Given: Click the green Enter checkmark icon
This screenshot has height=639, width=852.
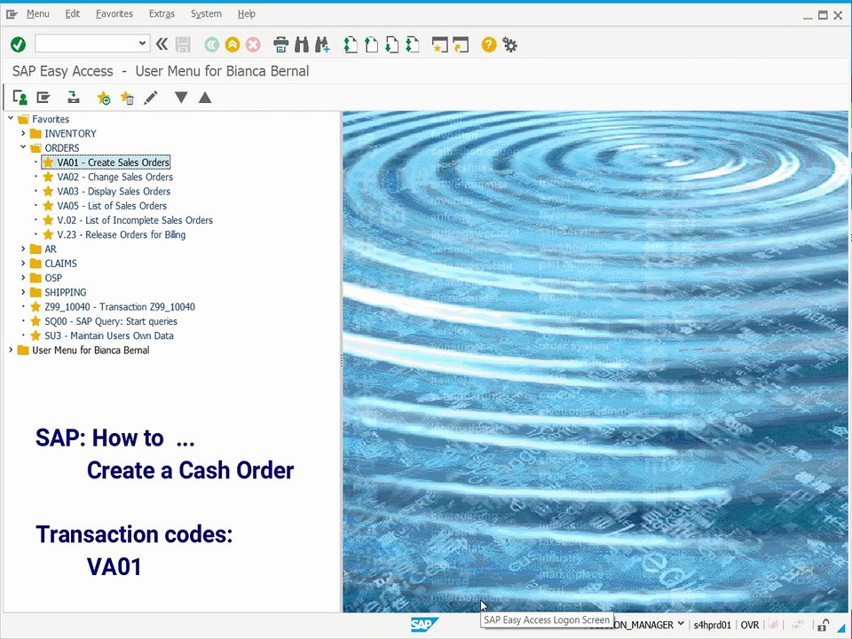Looking at the screenshot, I should tap(18, 44).
